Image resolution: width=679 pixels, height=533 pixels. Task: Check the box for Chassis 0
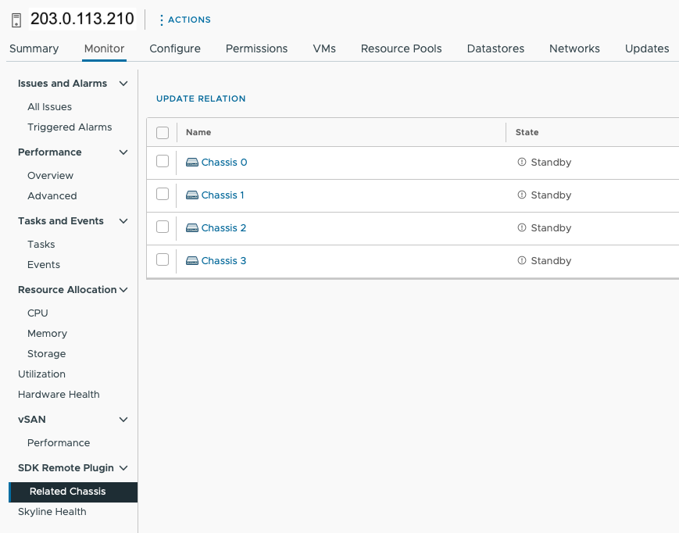[163, 161]
